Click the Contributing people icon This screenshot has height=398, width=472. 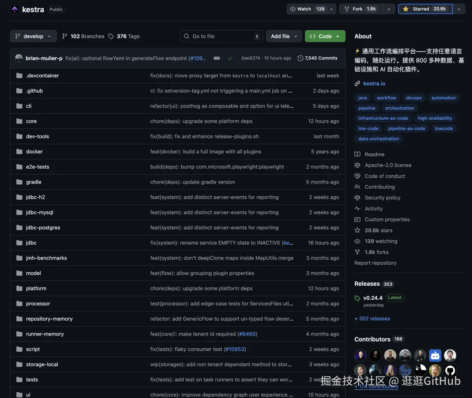[x=357, y=187]
